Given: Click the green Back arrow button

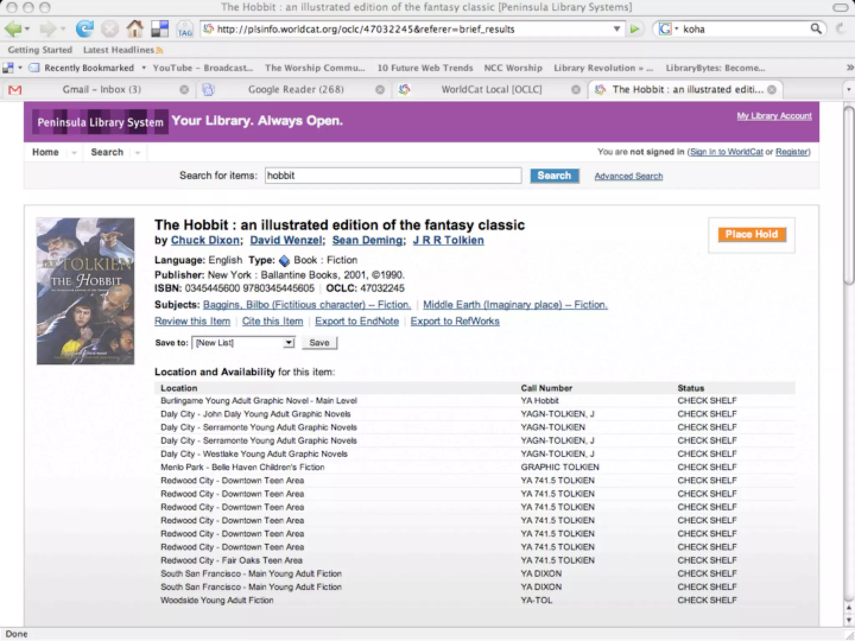Looking at the screenshot, I should (x=13, y=29).
